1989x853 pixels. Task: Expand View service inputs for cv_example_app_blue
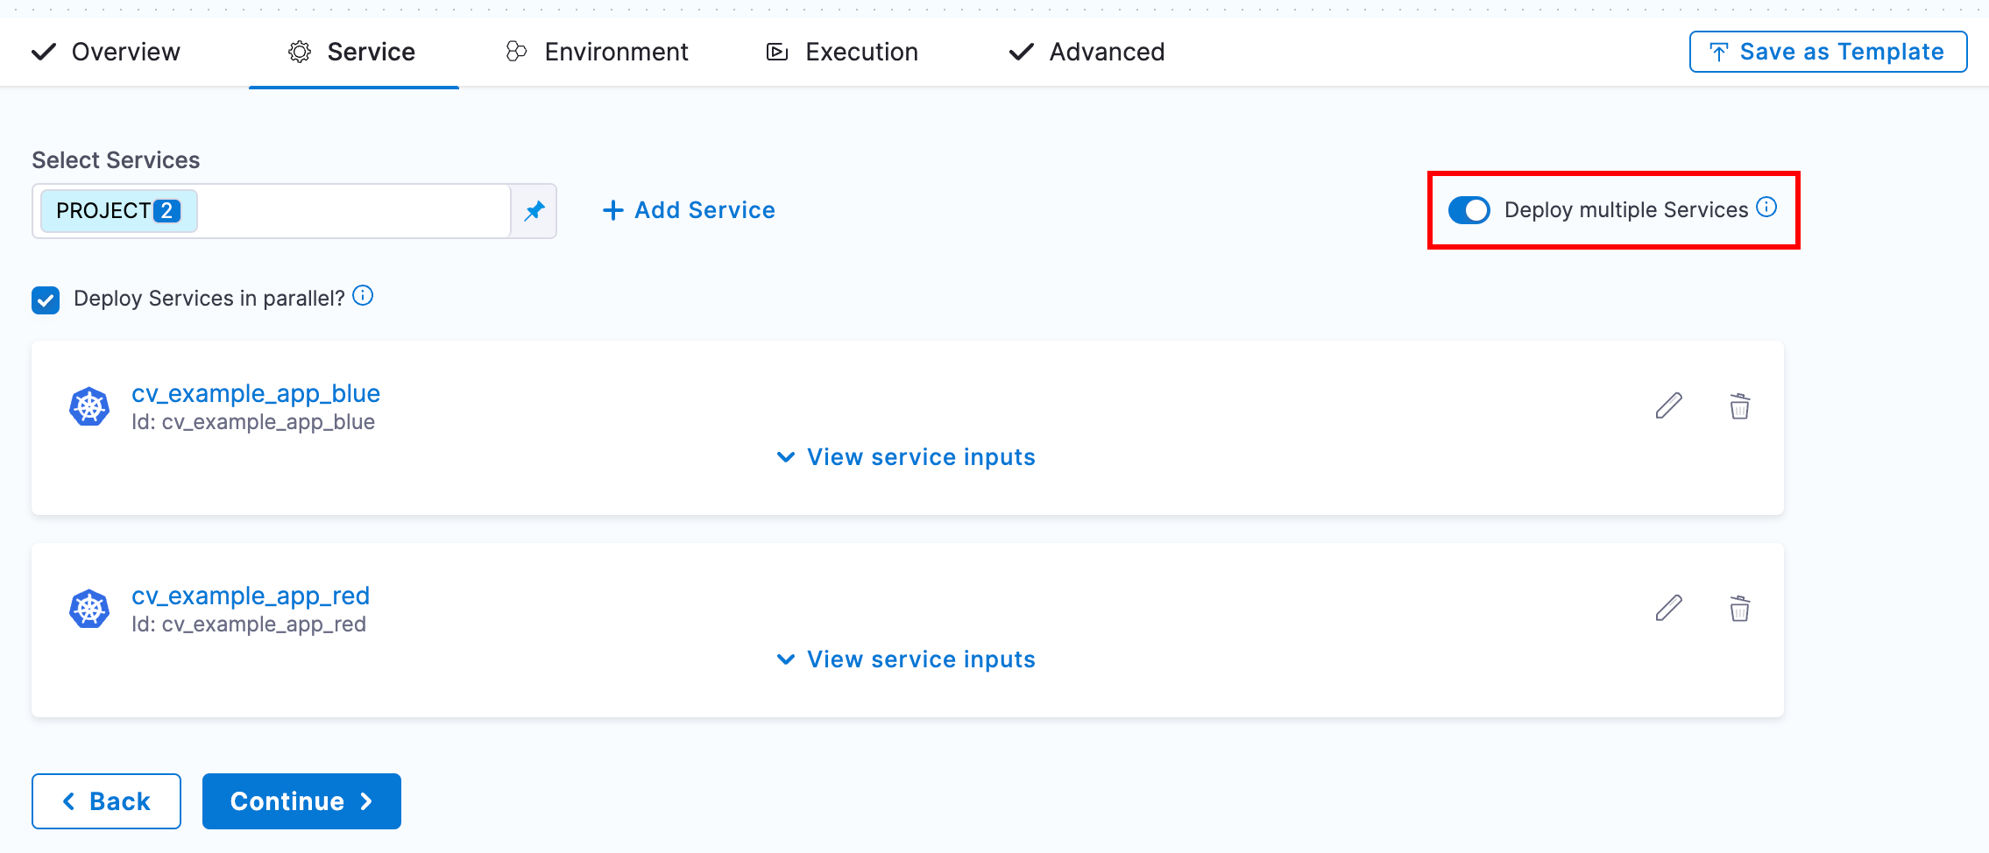click(906, 457)
